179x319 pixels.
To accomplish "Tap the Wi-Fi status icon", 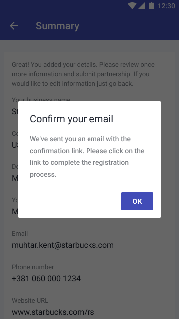I will pos(132,6).
